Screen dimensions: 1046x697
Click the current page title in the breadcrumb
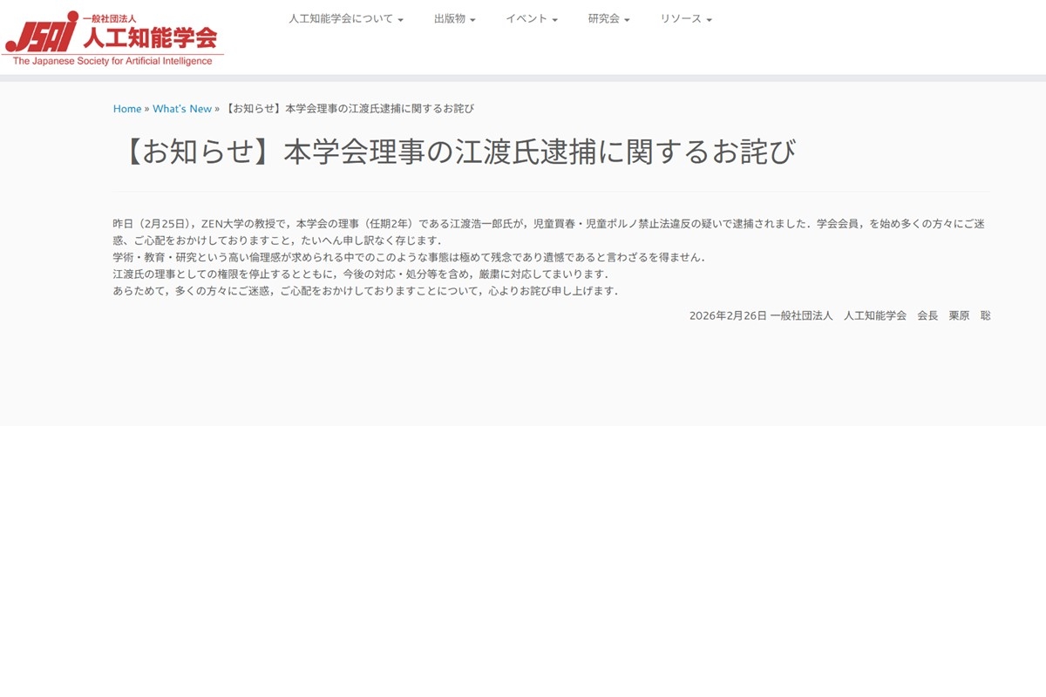click(x=349, y=109)
